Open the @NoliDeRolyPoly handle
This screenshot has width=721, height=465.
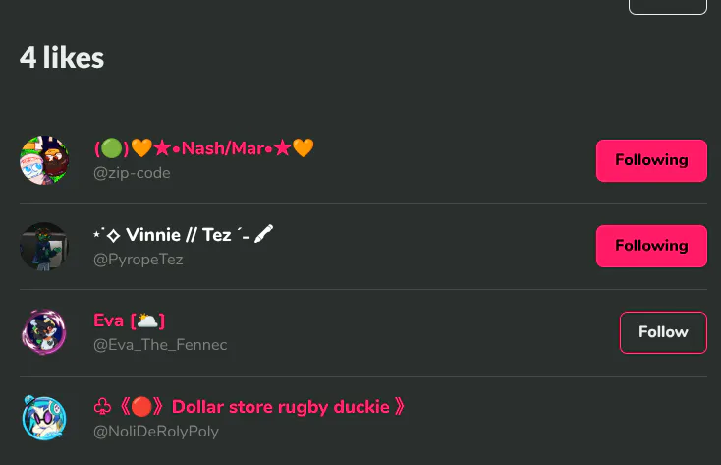(x=156, y=432)
